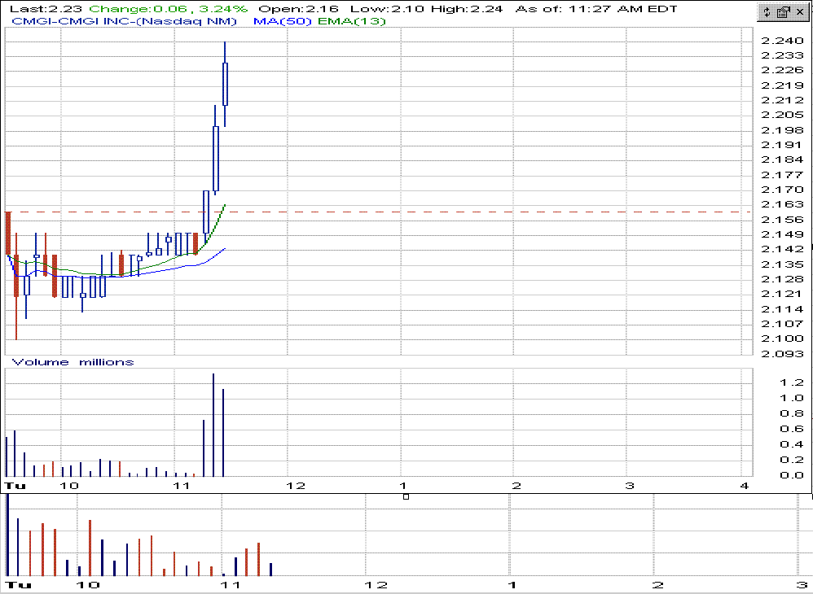813x594 pixels.
Task: Click the 1.2 volume axis label
Action: point(792,382)
